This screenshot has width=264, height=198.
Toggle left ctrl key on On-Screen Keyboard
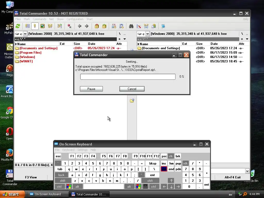pyautogui.click(x=59, y=187)
